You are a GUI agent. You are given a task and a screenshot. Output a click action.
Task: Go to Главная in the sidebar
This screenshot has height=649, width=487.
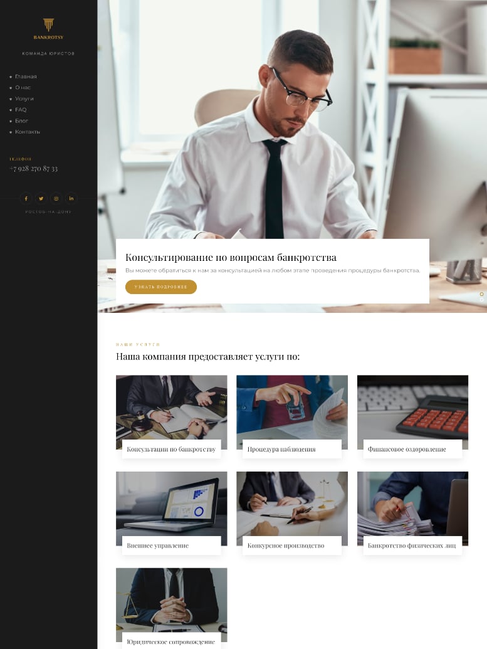click(x=26, y=77)
